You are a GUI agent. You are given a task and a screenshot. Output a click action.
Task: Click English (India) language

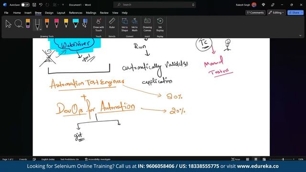tap(48, 159)
